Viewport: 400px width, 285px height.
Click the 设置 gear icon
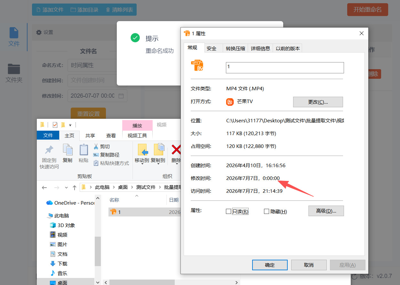point(39,32)
